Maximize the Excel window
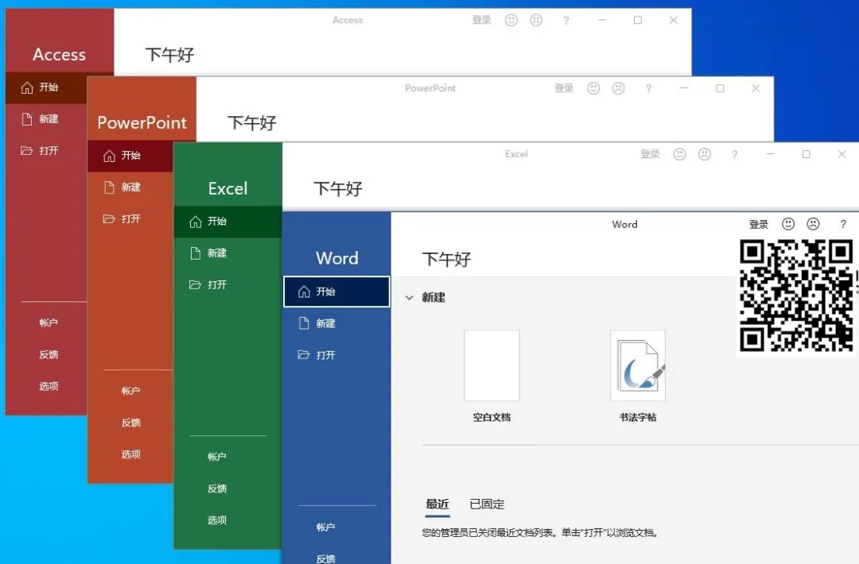The image size is (859, 564). pyautogui.click(x=807, y=154)
